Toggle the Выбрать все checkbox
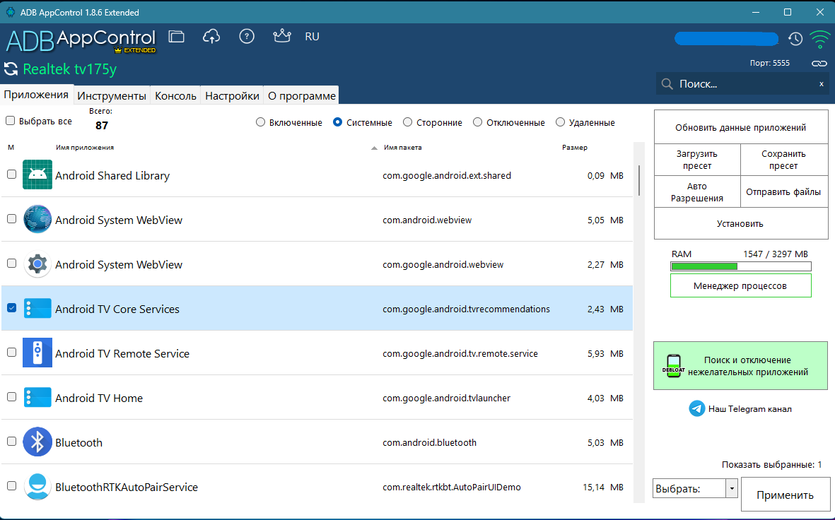The image size is (835, 520). (10, 121)
